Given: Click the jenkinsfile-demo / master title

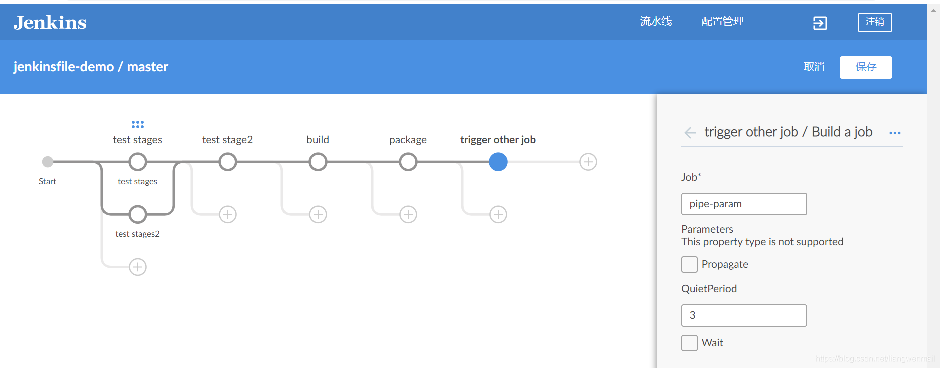Looking at the screenshot, I should pyautogui.click(x=91, y=67).
